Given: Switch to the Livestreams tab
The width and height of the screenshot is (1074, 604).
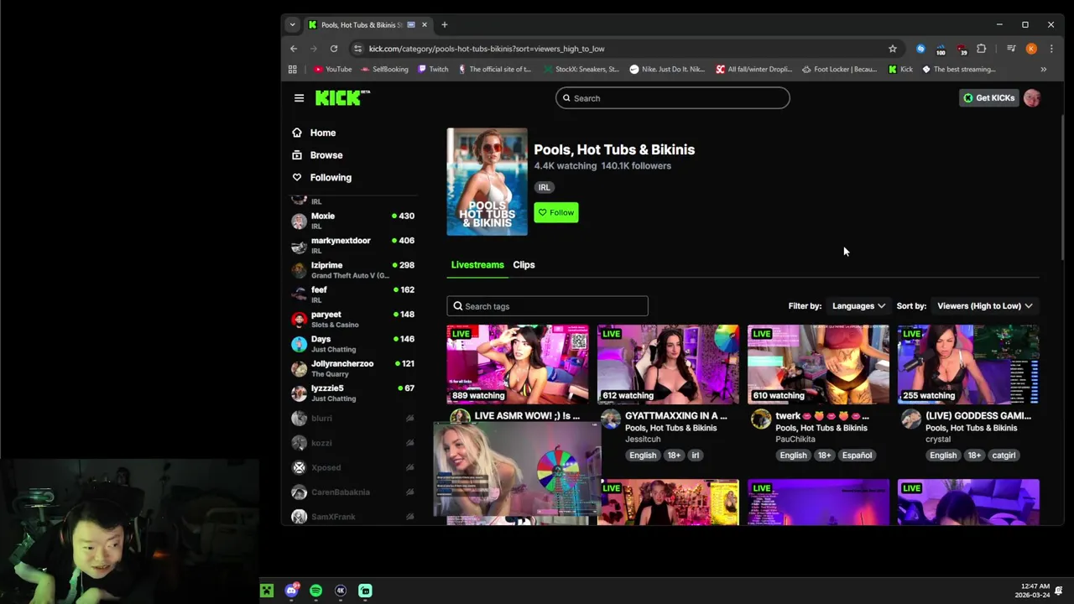Looking at the screenshot, I should pyautogui.click(x=477, y=264).
